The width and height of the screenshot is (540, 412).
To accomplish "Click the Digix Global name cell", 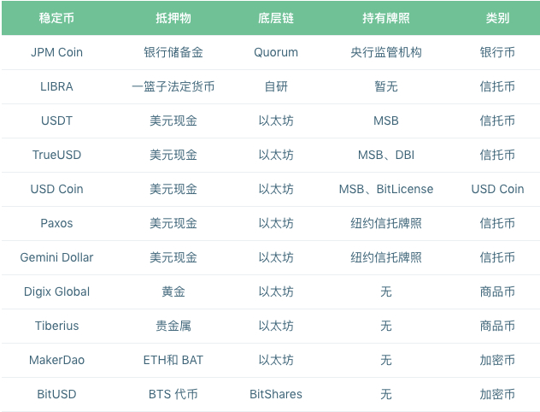I will point(56,291).
